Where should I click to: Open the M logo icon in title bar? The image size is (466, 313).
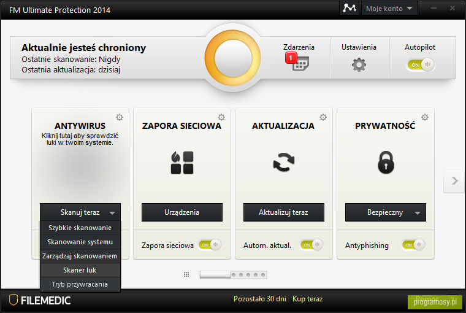pyautogui.click(x=349, y=8)
